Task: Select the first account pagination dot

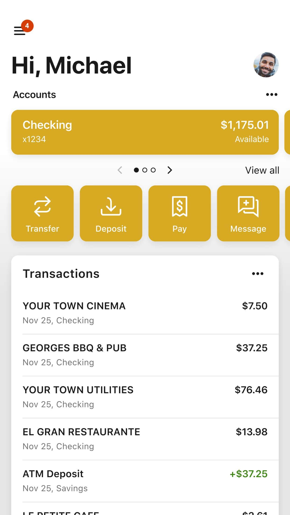Action: point(136,170)
